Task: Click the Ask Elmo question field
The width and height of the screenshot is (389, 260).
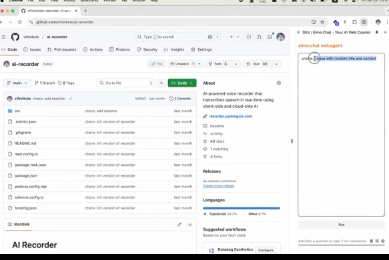Action: (332, 241)
